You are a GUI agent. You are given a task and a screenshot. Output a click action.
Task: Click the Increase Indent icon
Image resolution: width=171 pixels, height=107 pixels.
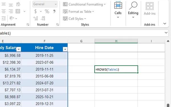tap(4, 18)
